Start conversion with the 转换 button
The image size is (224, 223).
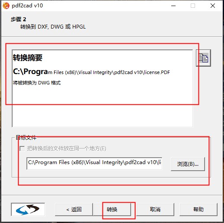[112, 210]
